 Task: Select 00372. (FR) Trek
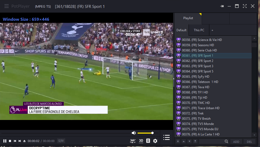coord(213,113)
